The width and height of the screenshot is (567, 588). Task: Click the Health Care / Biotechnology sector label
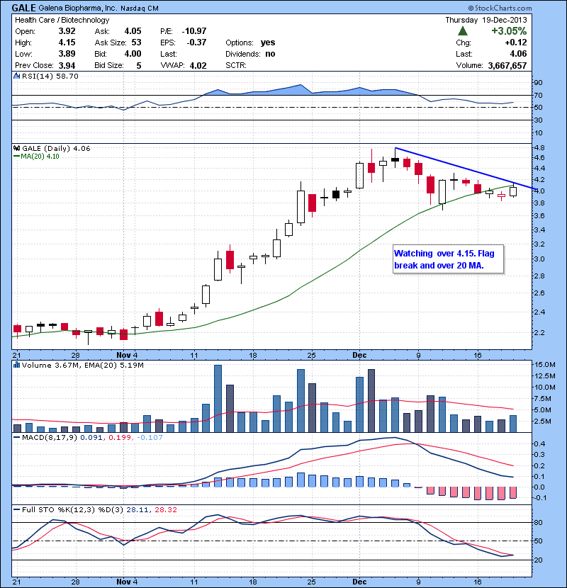[x=62, y=20]
